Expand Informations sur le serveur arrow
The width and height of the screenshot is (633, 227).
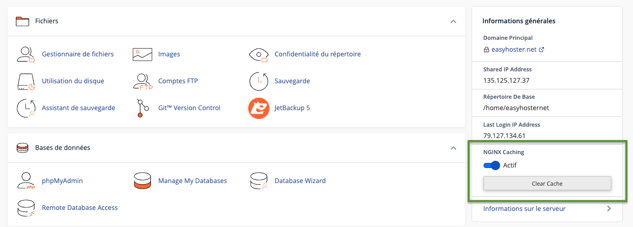pos(609,209)
